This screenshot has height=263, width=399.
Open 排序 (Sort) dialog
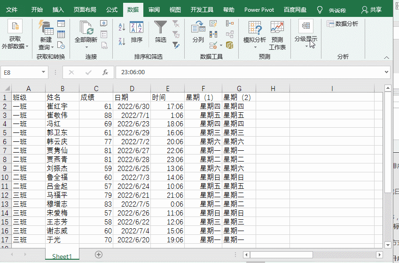click(137, 32)
